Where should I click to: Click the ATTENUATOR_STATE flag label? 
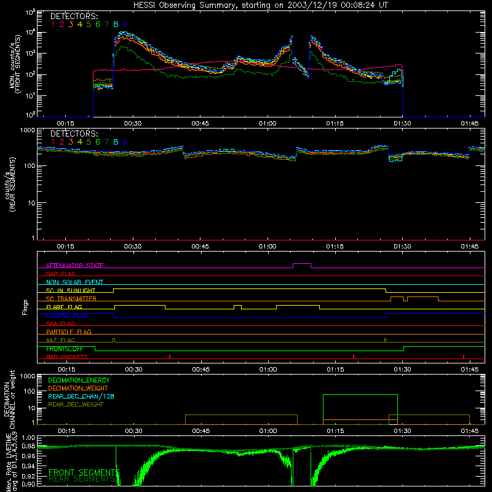[x=74, y=266]
